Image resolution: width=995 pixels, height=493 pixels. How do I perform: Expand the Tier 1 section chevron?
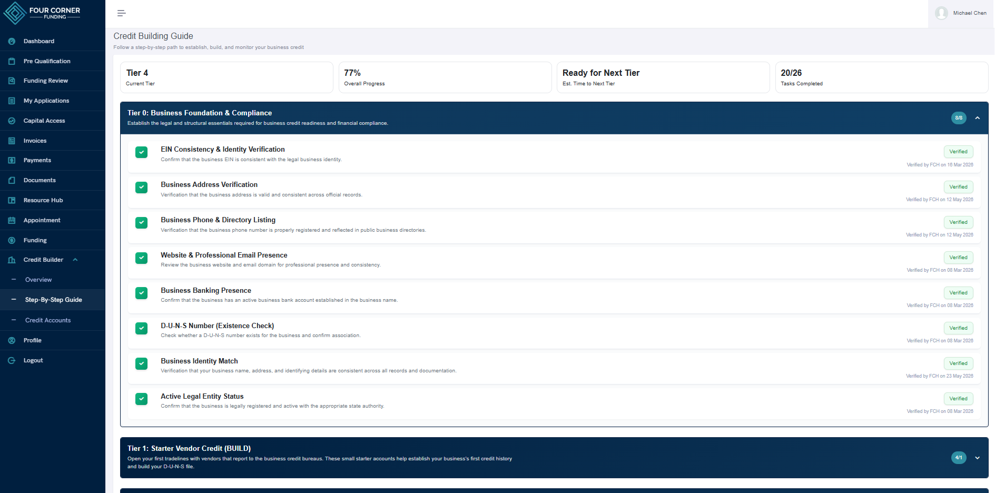(977, 458)
